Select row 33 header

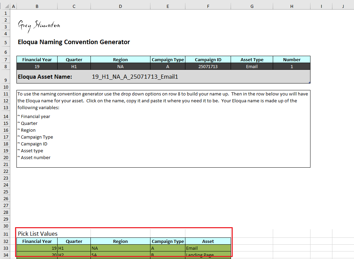[x=5, y=248]
